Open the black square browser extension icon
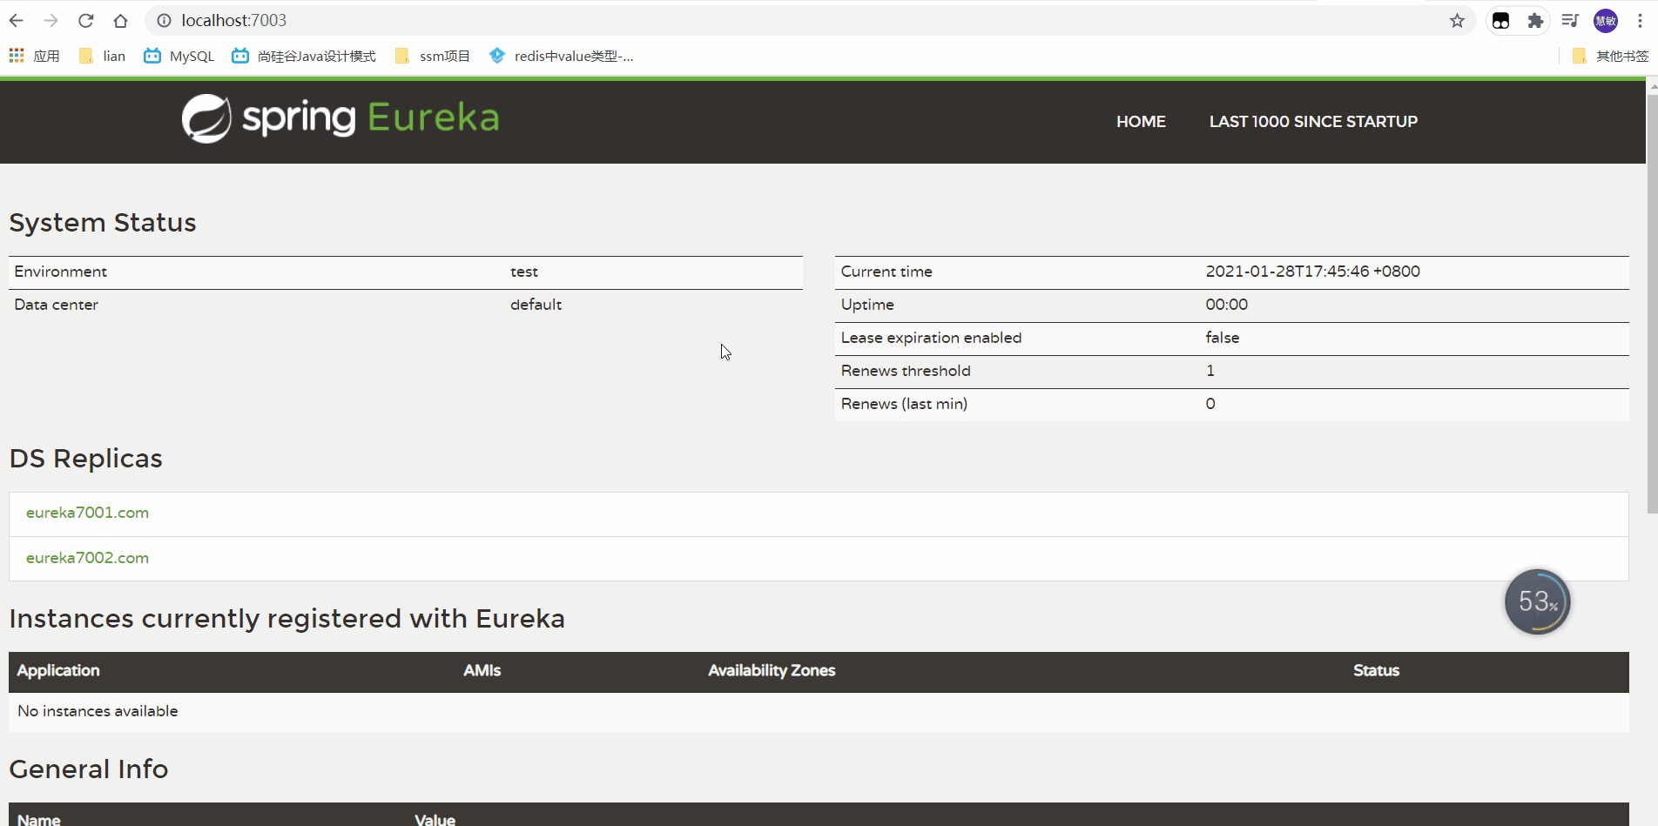The width and height of the screenshot is (1658, 826). click(1500, 21)
